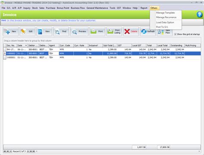Close the Others menu header
The height and width of the screenshot is (155, 204).
[x=154, y=8]
